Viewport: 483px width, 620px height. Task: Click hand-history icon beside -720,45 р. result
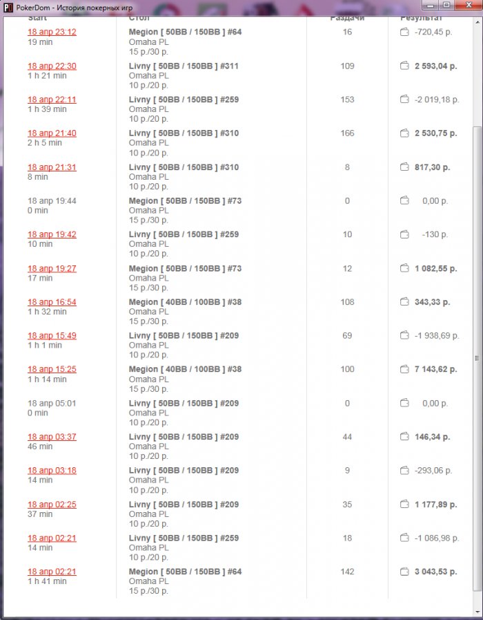405,32
